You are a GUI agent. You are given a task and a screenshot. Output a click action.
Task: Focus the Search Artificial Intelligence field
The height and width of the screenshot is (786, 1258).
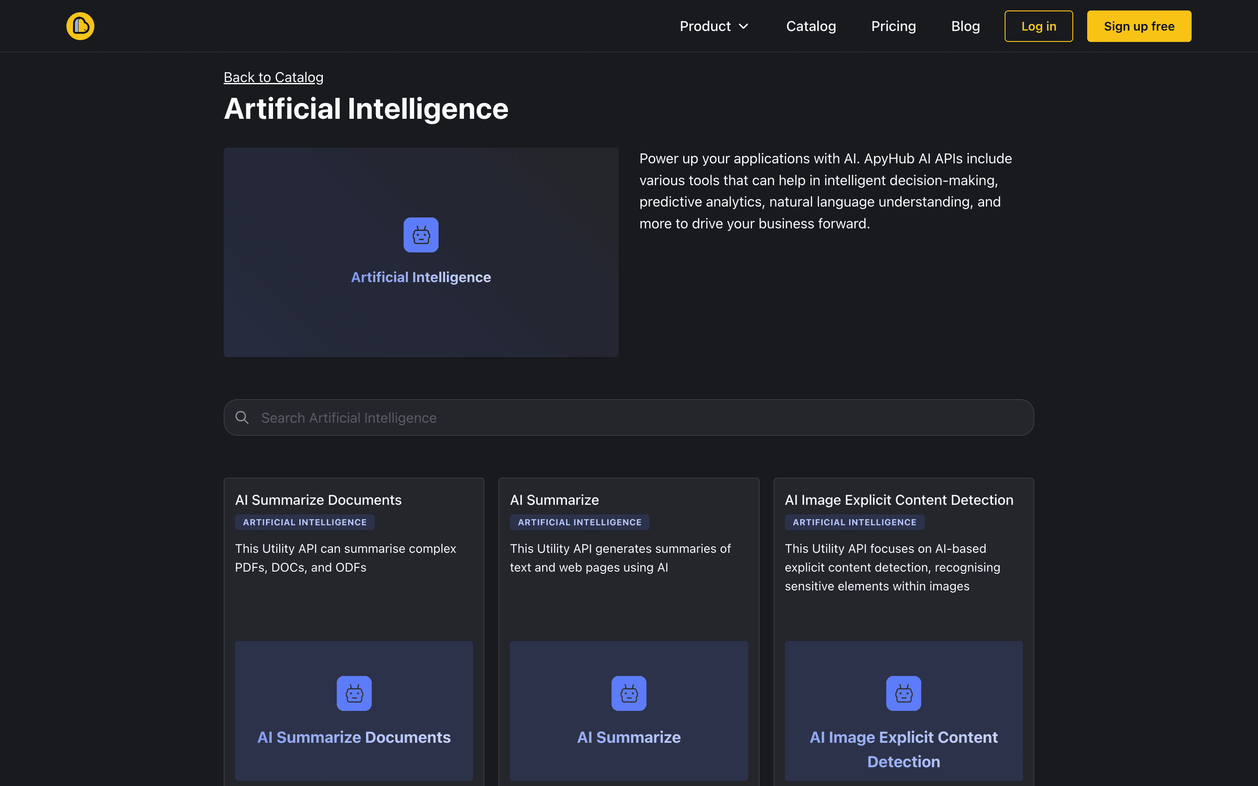click(629, 417)
